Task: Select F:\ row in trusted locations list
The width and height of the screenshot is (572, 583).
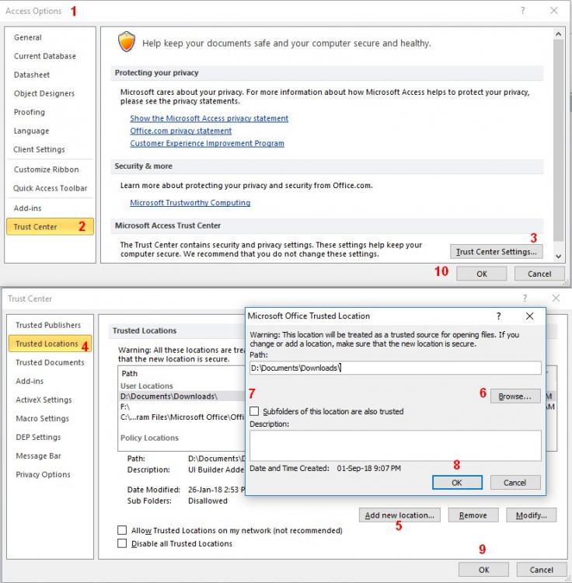Action: point(182,407)
